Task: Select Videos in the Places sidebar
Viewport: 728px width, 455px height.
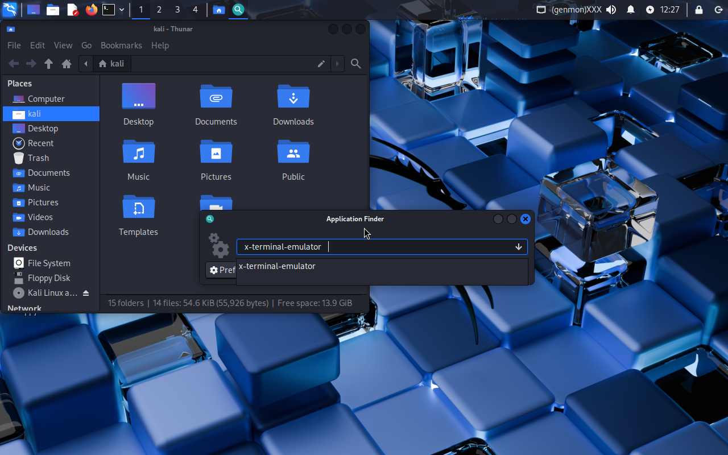Action: pos(51,217)
